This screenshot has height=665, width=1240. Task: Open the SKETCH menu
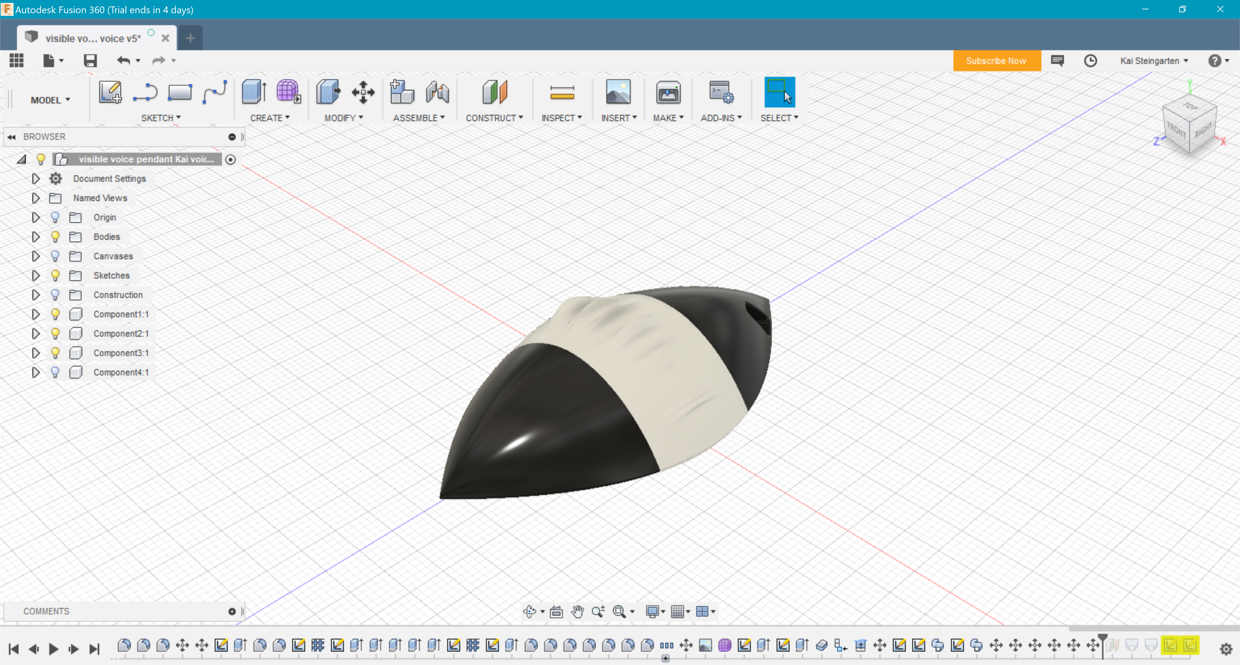tap(161, 118)
